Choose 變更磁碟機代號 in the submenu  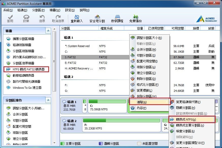click(192, 102)
